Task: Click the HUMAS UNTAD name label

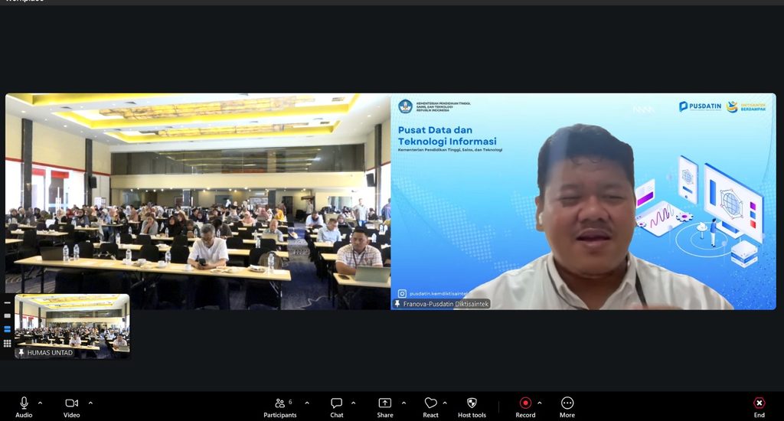Action: [x=50, y=353]
